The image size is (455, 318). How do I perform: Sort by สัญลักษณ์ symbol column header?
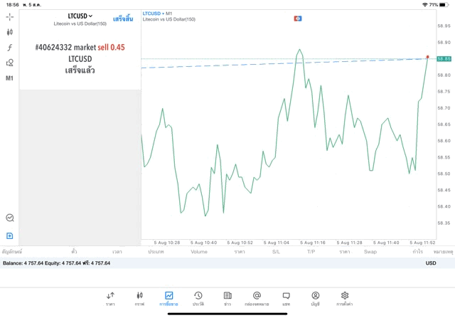point(12,252)
